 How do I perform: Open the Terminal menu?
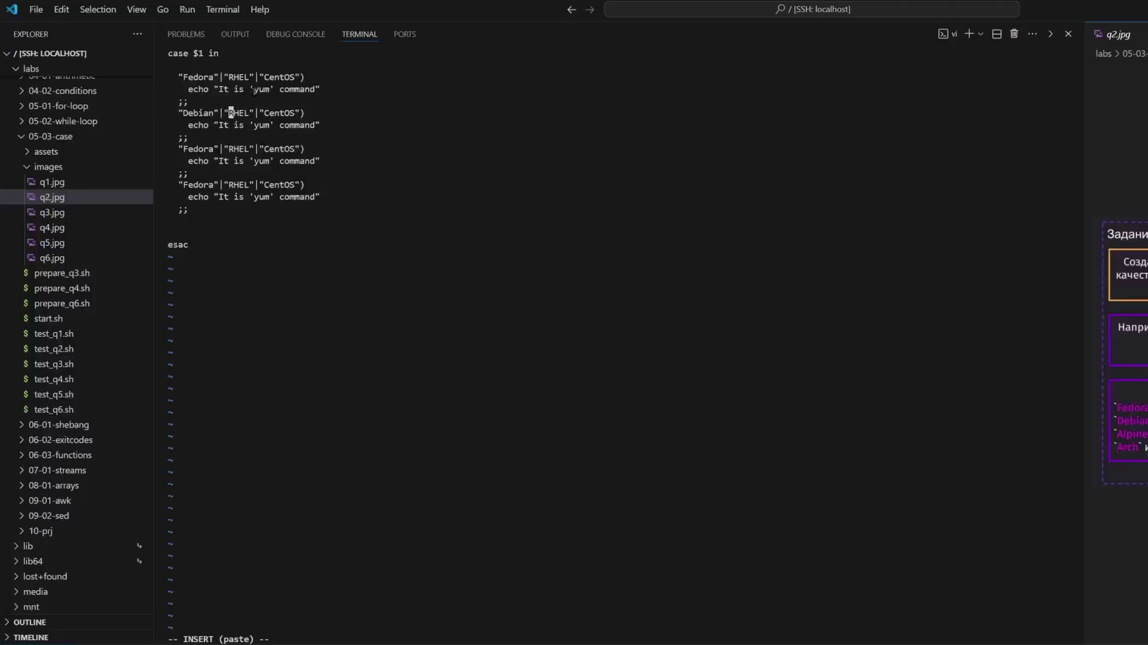coord(222,10)
